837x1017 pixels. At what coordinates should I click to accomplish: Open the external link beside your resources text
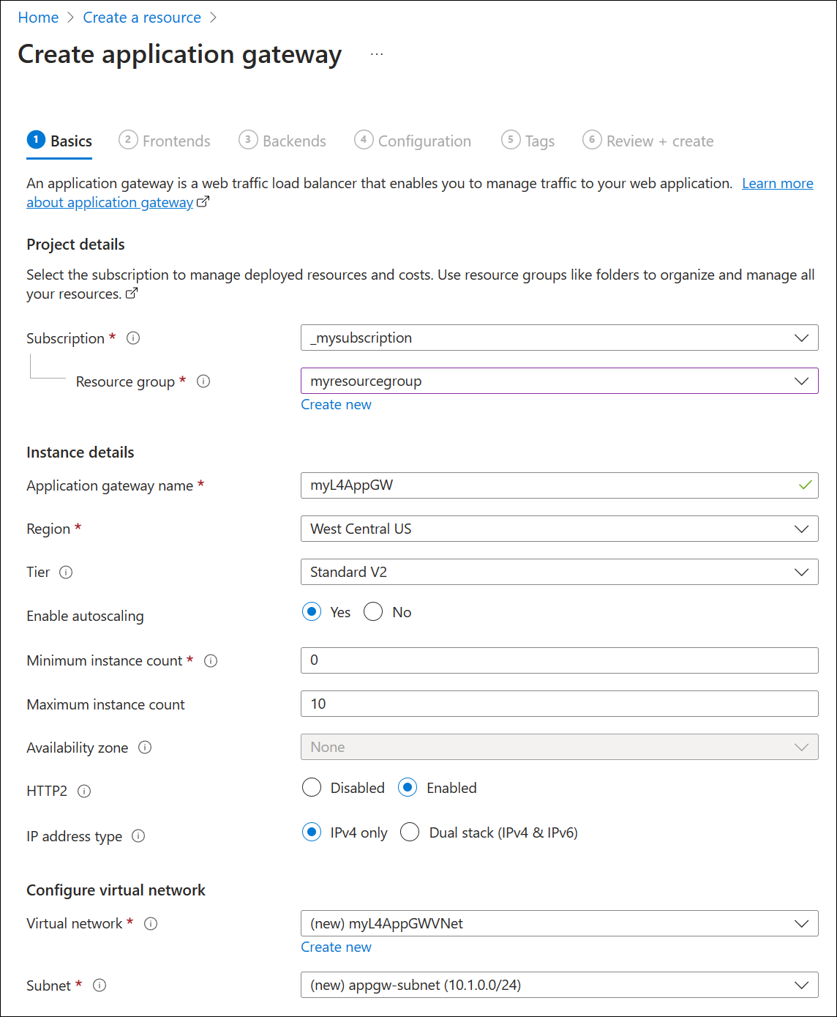pyautogui.click(x=132, y=293)
